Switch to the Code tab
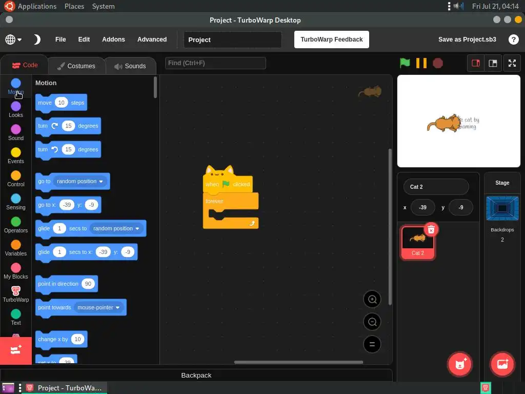The width and height of the screenshot is (525, 394). click(x=25, y=65)
